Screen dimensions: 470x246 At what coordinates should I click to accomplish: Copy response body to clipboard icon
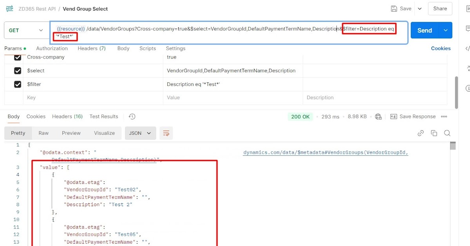point(434,133)
